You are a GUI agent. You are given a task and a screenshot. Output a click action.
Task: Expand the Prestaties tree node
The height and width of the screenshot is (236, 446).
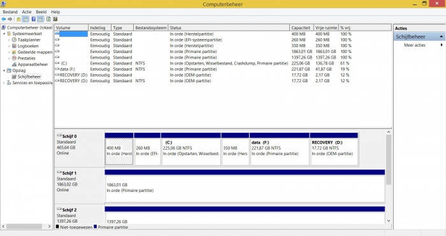coord(9,58)
